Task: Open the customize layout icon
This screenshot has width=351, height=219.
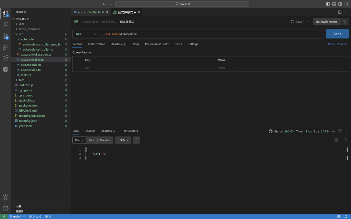Action: tap(346, 4)
